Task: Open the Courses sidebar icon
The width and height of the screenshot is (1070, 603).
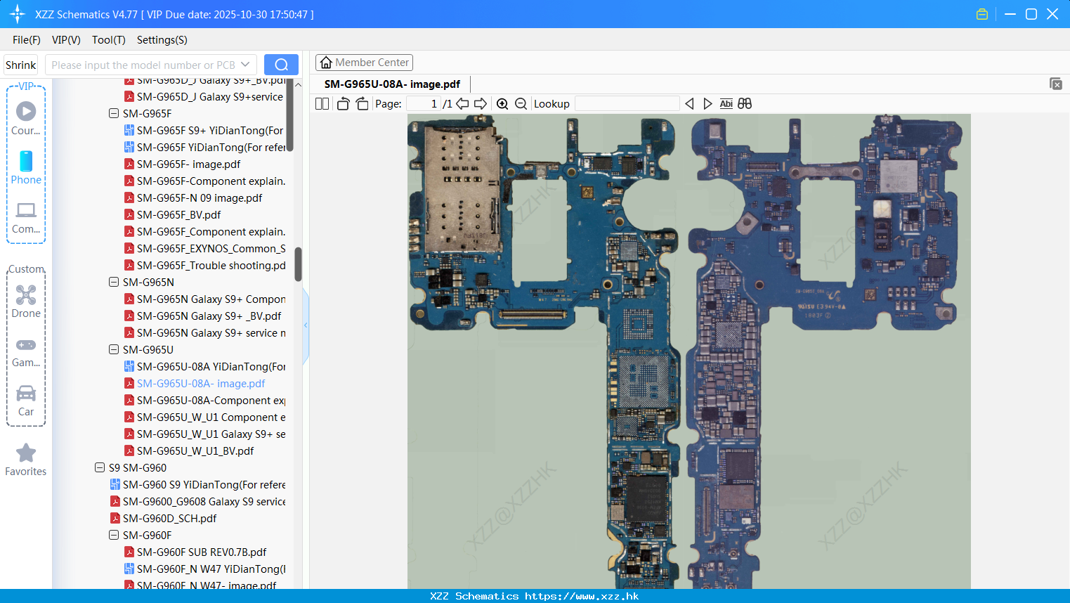Action: click(26, 118)
